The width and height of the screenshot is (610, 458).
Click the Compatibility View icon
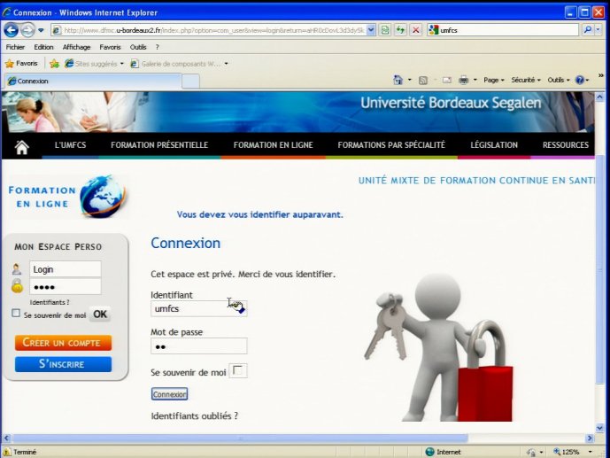click(x=385, y=30)
